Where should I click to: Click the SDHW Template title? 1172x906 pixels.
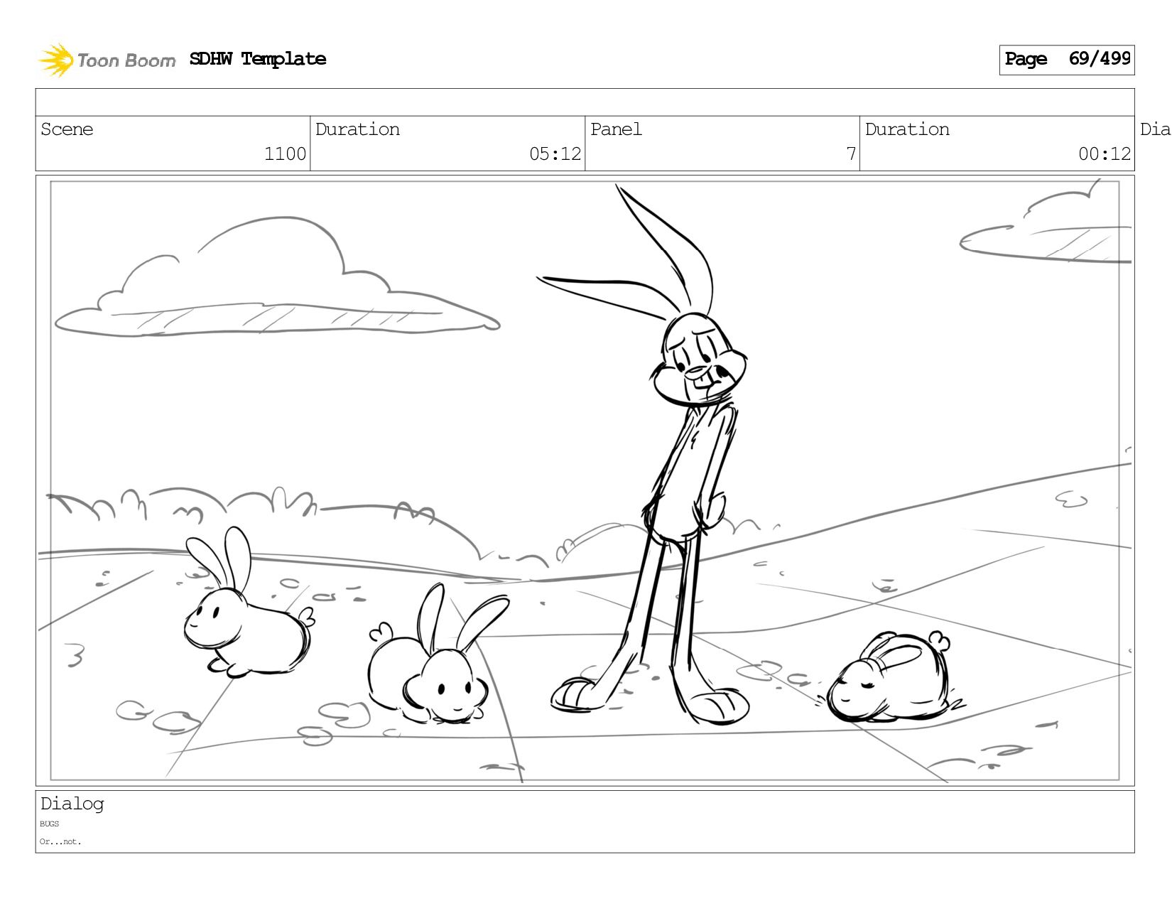click(x=258, y=59)
